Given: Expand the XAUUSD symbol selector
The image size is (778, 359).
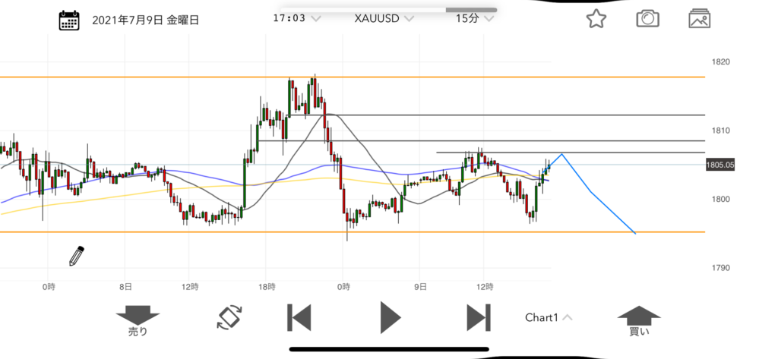Looking at the screenshot, I should point(384,20).
